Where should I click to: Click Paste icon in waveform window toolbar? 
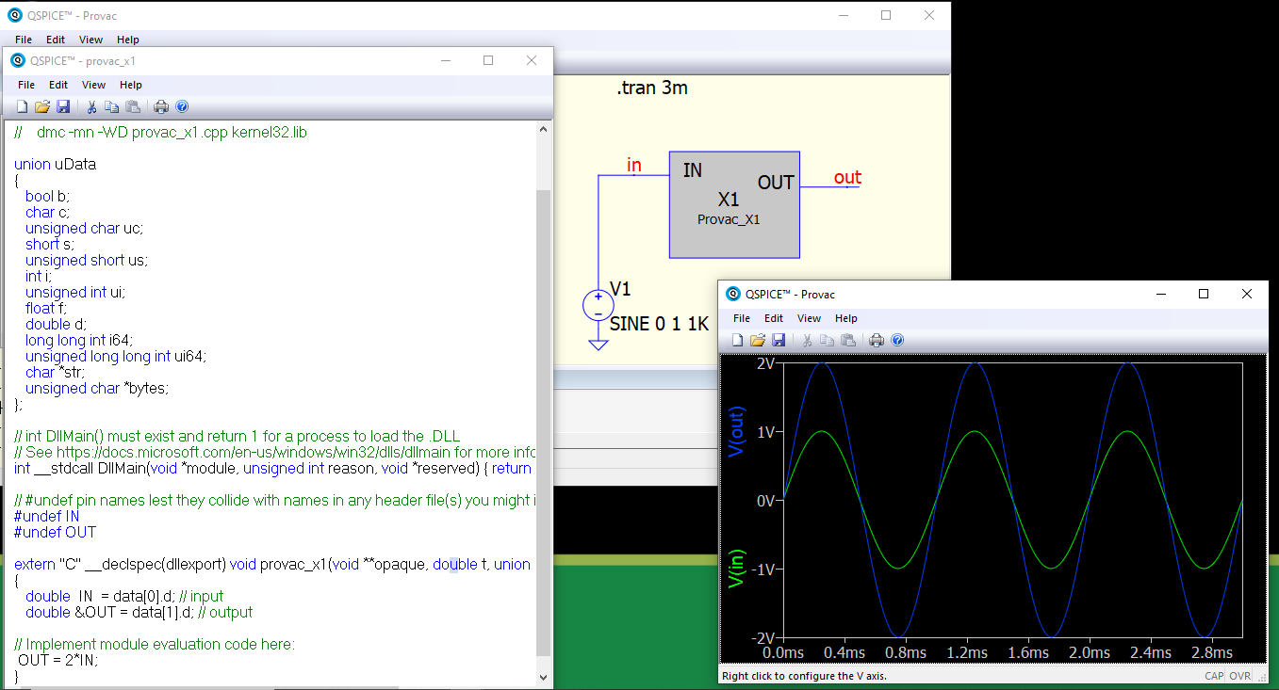click(x=848, y=340)
